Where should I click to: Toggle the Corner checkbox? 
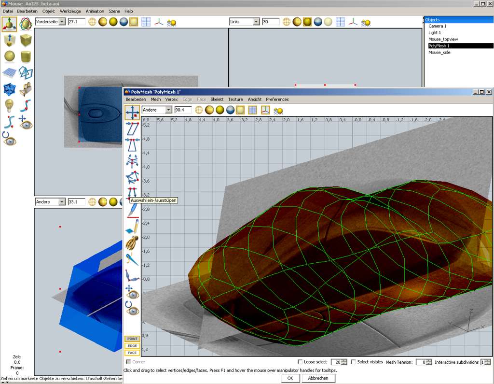[128, 362]
